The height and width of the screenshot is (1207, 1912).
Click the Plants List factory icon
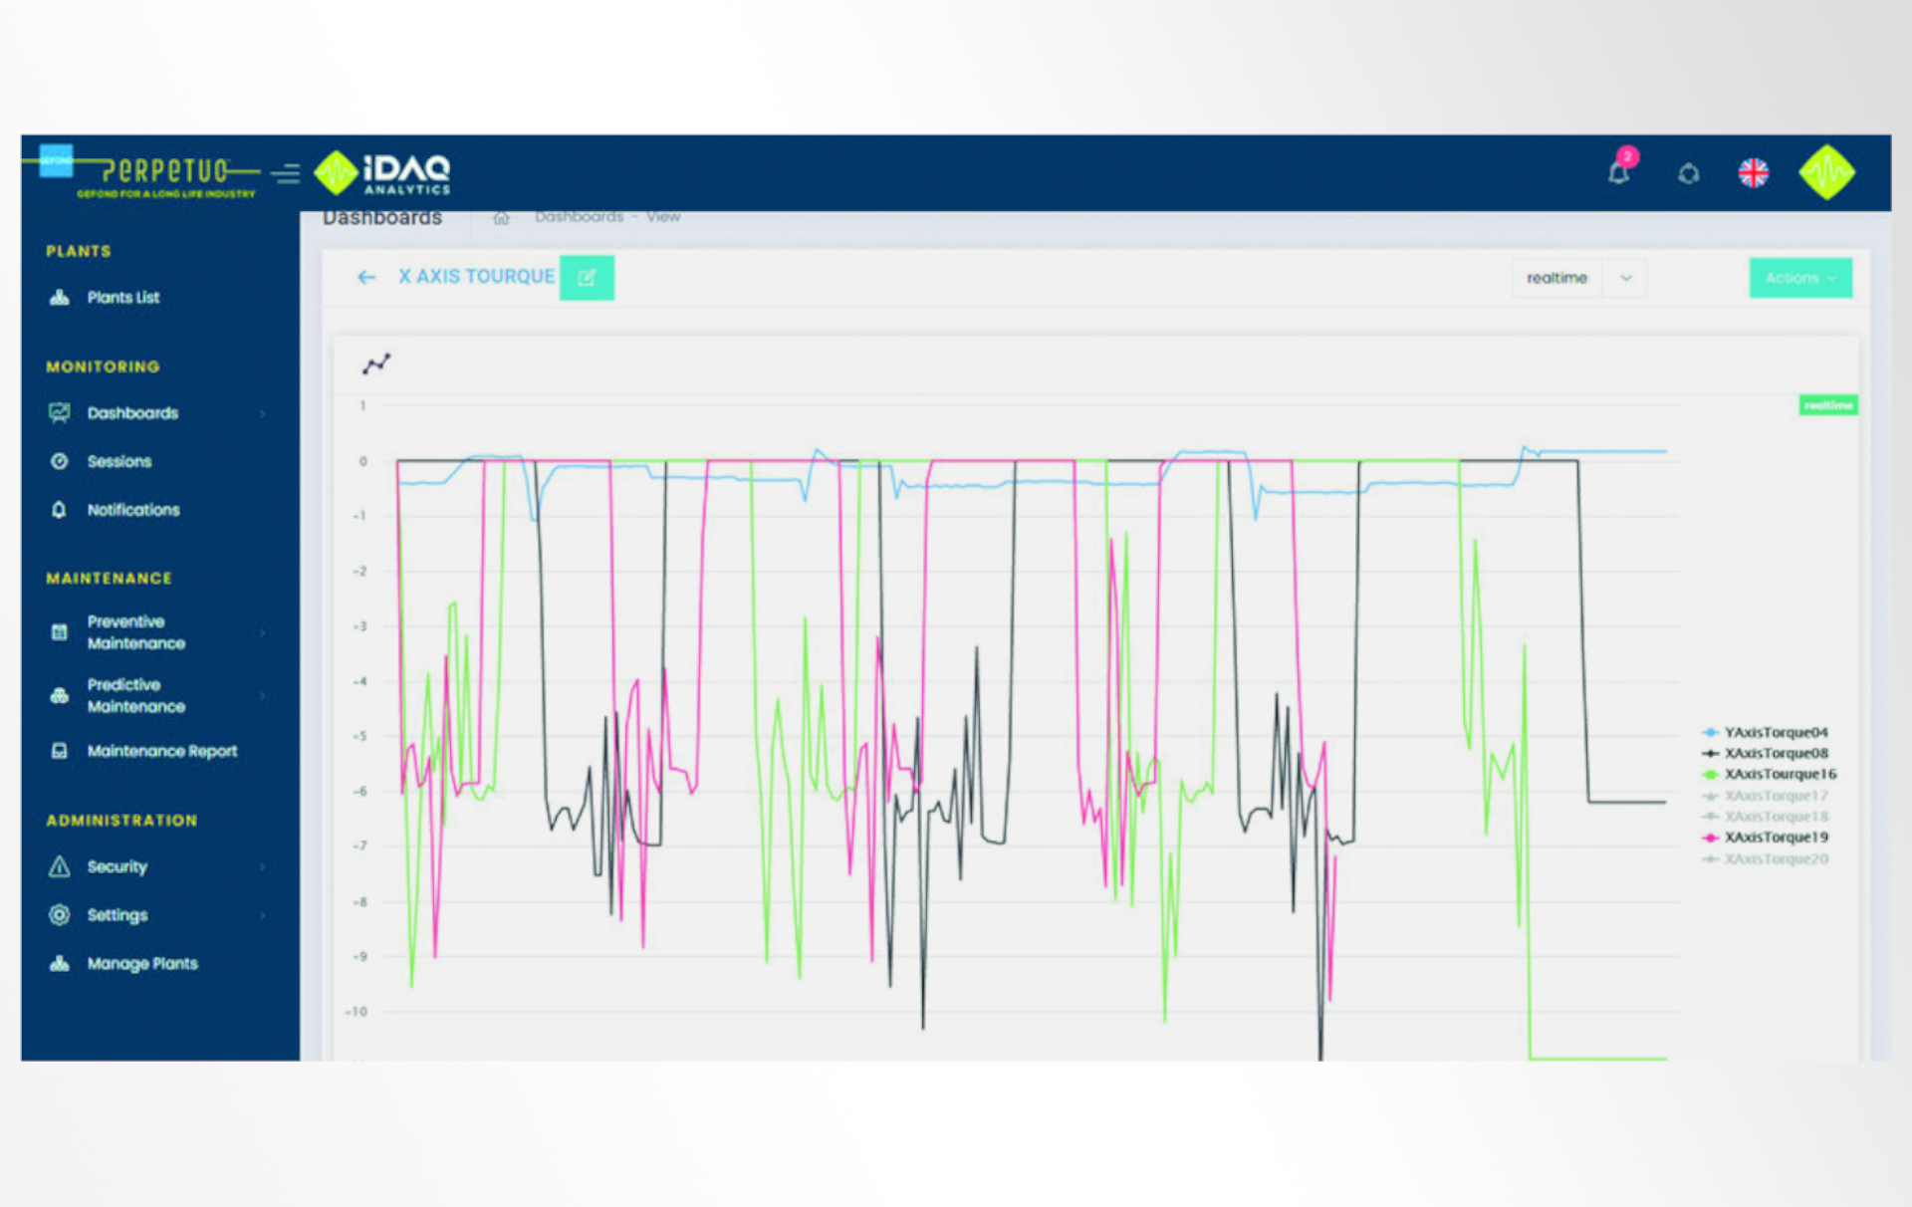[60, 297]
